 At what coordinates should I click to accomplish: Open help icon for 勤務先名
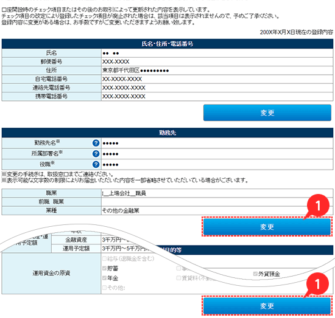click(x=96, y=143)
